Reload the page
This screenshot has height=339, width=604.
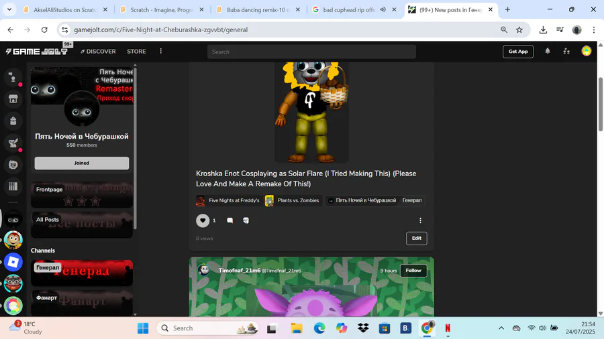pyautogui.click(x=44, y=29)
